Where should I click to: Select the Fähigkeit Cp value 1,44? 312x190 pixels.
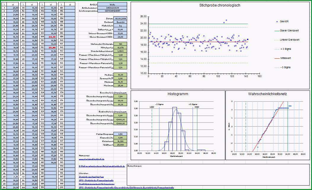click(120, 55)
